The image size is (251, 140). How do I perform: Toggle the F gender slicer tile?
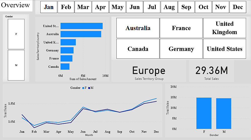(x=16, y=34)
